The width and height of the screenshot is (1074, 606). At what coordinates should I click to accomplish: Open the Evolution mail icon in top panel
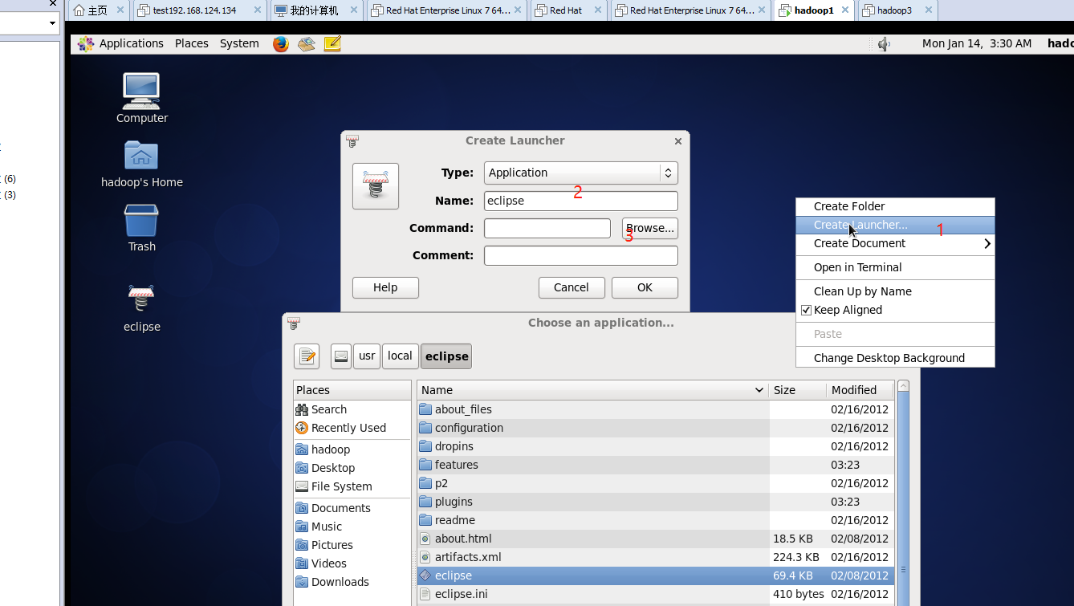coord(306,43)
